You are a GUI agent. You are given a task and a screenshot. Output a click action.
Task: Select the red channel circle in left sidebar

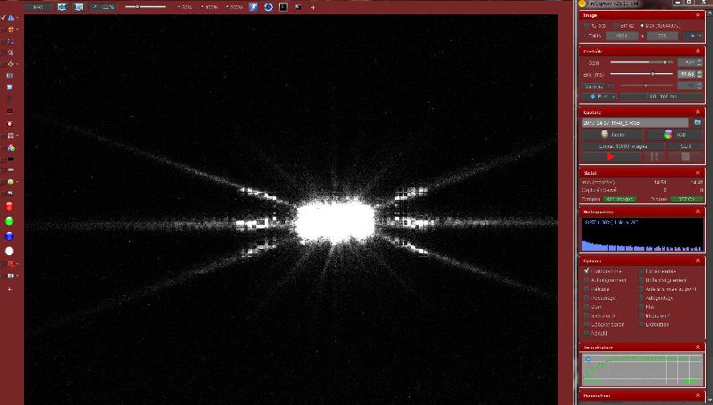(9, 207)
